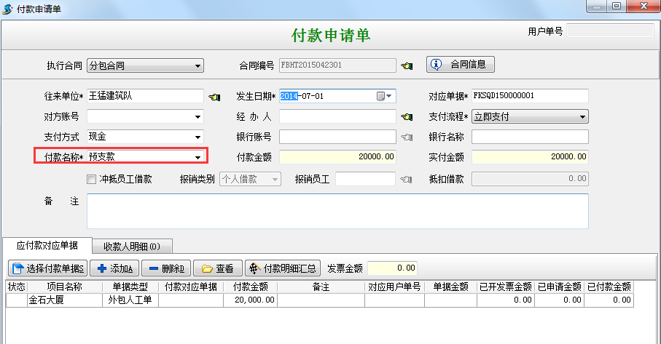Enable the 冲抵员工借款 checkbox
This screenshot has width=661, height=344.
pyautogui.click(x=92, y=179)
